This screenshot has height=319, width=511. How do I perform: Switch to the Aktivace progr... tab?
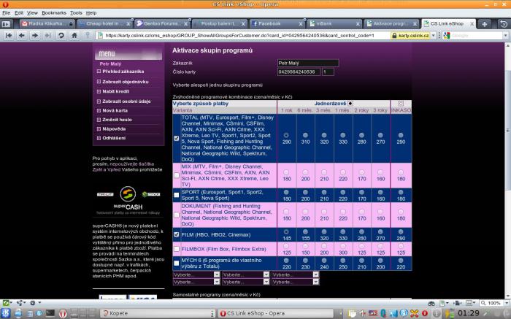(x=391, y=24)
